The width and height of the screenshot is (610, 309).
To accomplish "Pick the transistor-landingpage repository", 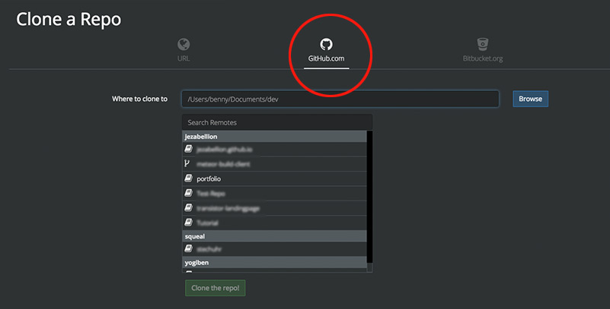I will 274,208.
